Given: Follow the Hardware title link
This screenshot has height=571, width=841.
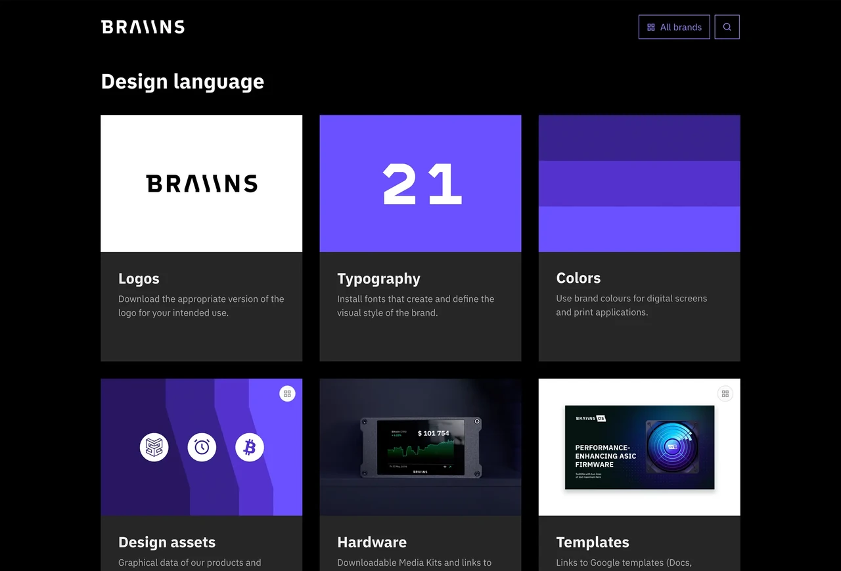Looking at the screenshot, I should pyautogui.click(x=372, y=542).
